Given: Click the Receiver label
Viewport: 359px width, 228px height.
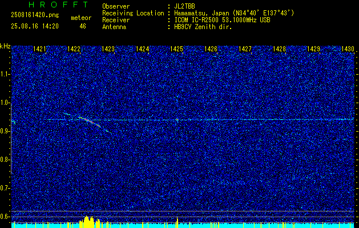Looking at the screenshot, I should (x=116, y=20).
